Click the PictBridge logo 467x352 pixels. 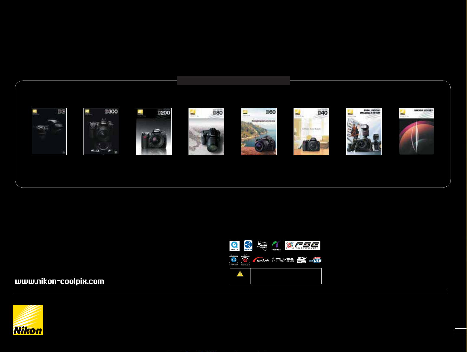(x=276, y=246)
